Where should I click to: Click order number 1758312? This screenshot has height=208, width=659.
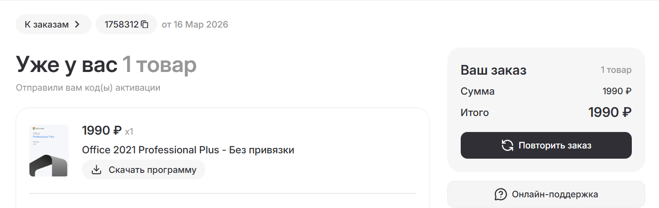[121, 24]
